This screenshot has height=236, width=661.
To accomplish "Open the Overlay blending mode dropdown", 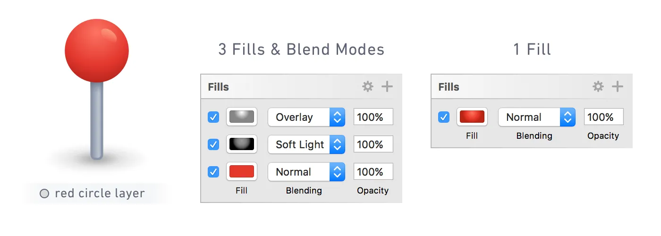I will pyautogui.click(x=306, y=117).
